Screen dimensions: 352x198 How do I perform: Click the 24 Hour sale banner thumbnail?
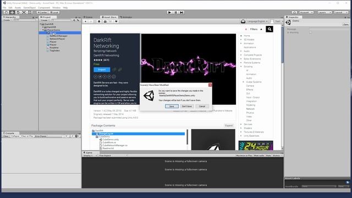(256, 145)
